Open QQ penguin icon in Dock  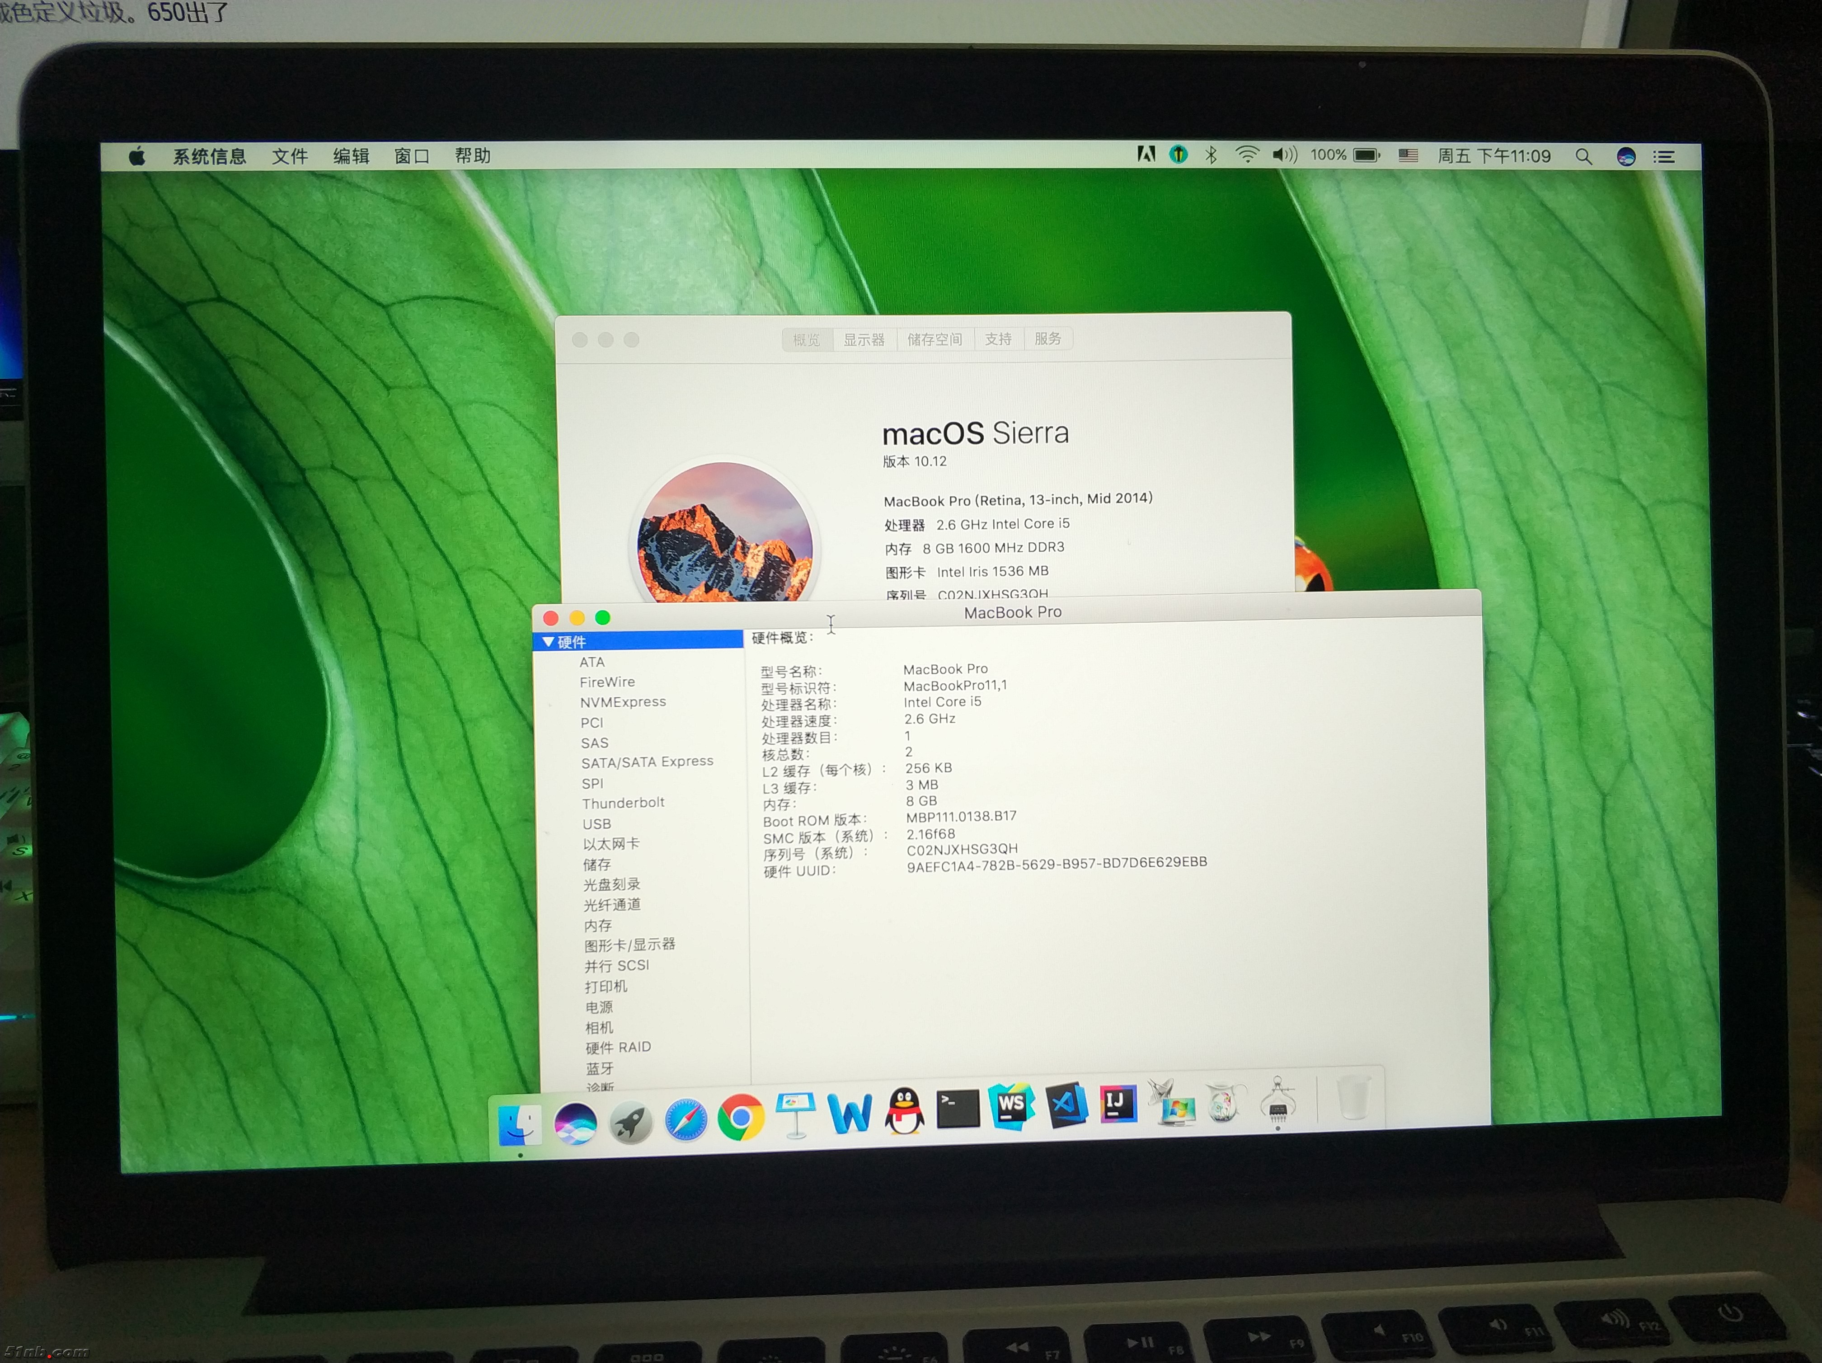coord(904,1111)
